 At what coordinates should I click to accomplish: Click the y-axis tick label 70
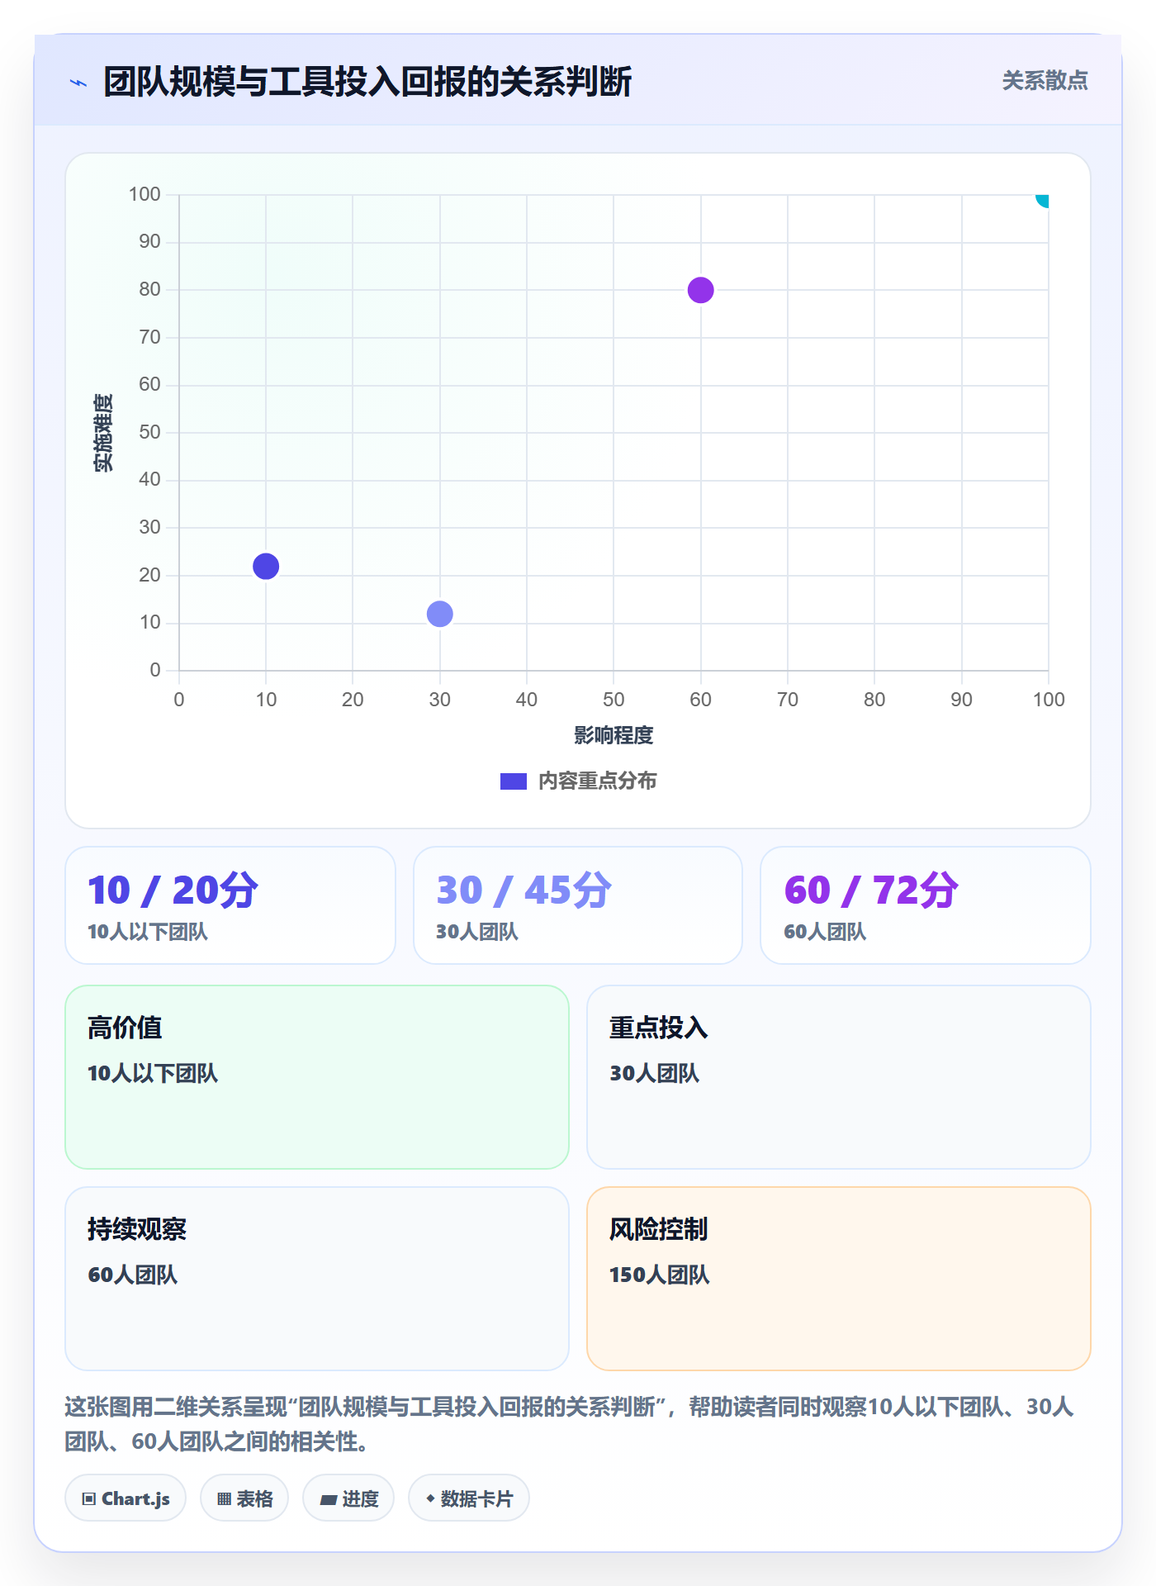149,337
